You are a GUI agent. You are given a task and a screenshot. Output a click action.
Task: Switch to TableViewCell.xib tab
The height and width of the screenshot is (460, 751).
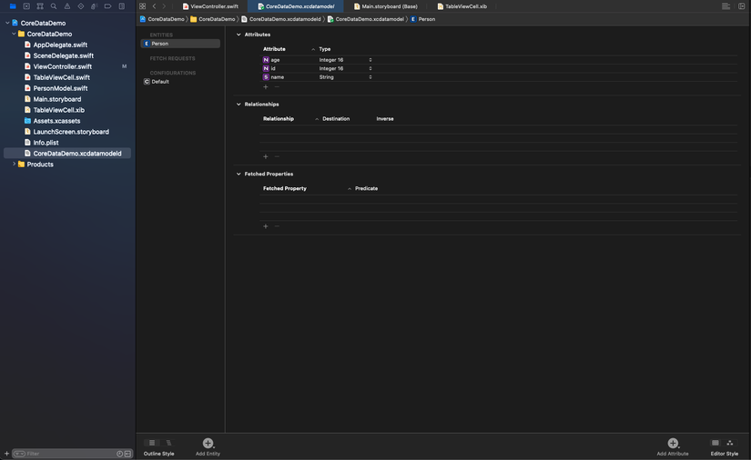pyautogui.click(x=462, y=6)
